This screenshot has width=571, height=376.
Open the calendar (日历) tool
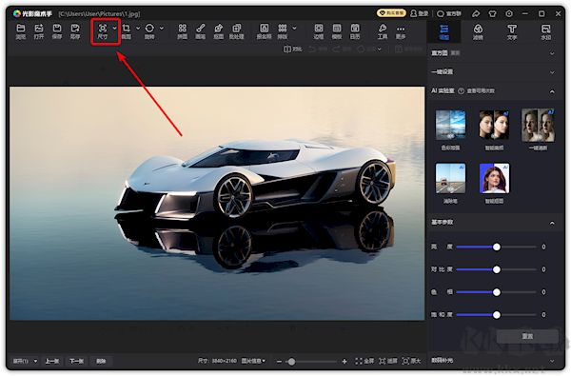[x=355, y=31]
